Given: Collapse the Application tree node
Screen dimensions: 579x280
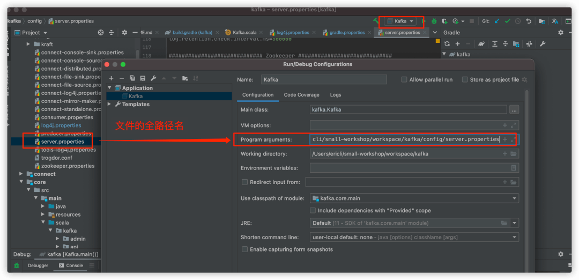Looking at the screenshot, I should coord(110,88).
